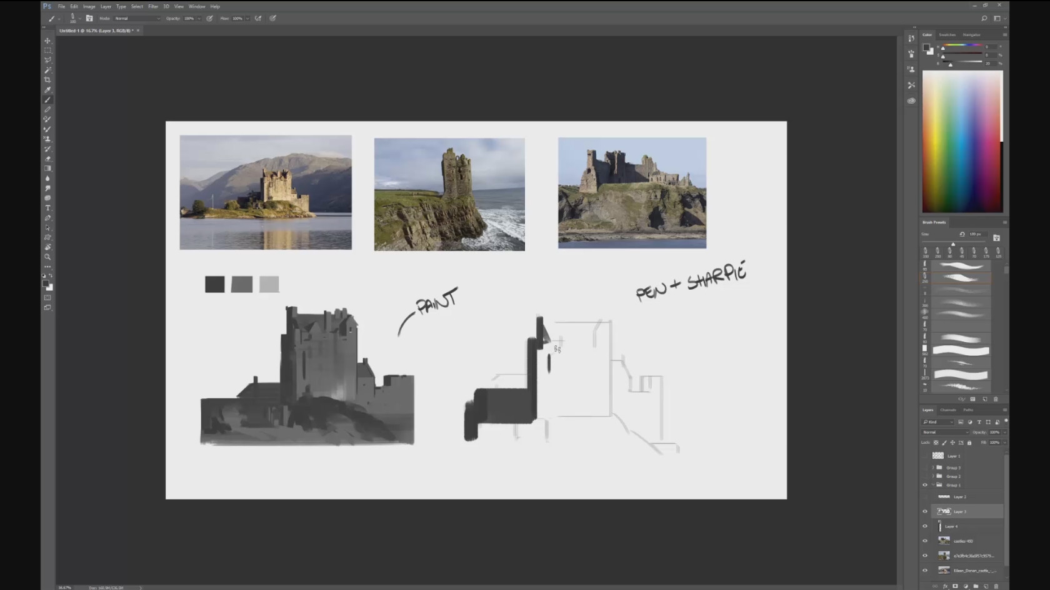Image resolution: width=1050 pixels, height=590 pixels.
Task: Open the Window menu
Action: [x=197, y=6]
